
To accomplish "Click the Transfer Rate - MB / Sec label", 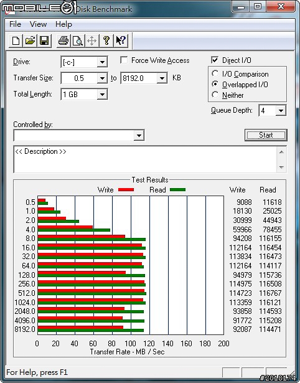I will pos(127,352).
